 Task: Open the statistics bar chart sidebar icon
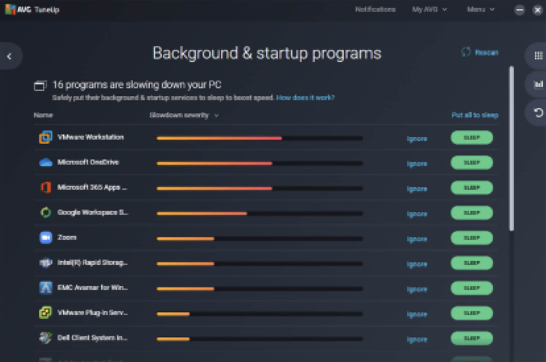point(538,84)
